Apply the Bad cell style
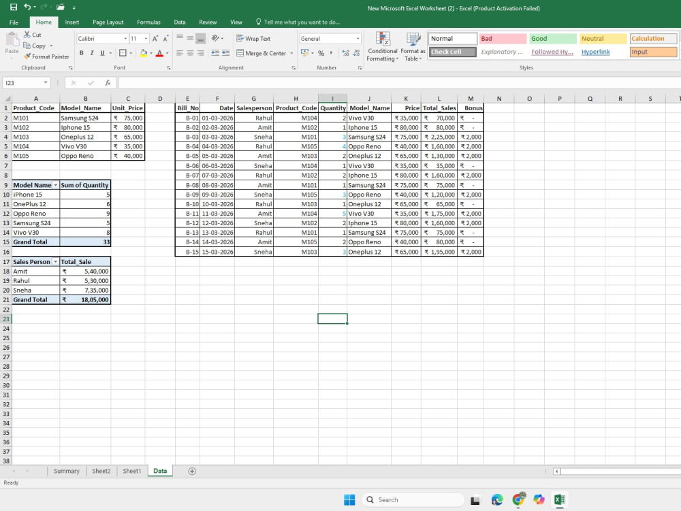 (x=503, y=39)
